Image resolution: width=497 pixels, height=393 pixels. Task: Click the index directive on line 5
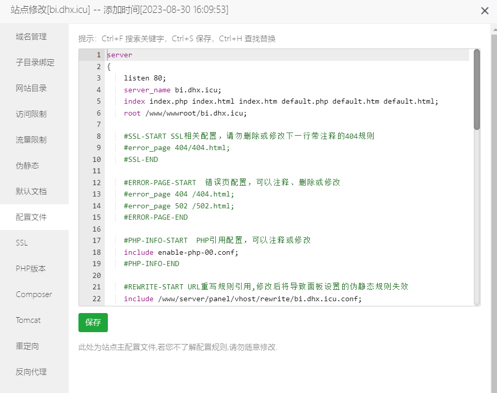coord(281,101)
